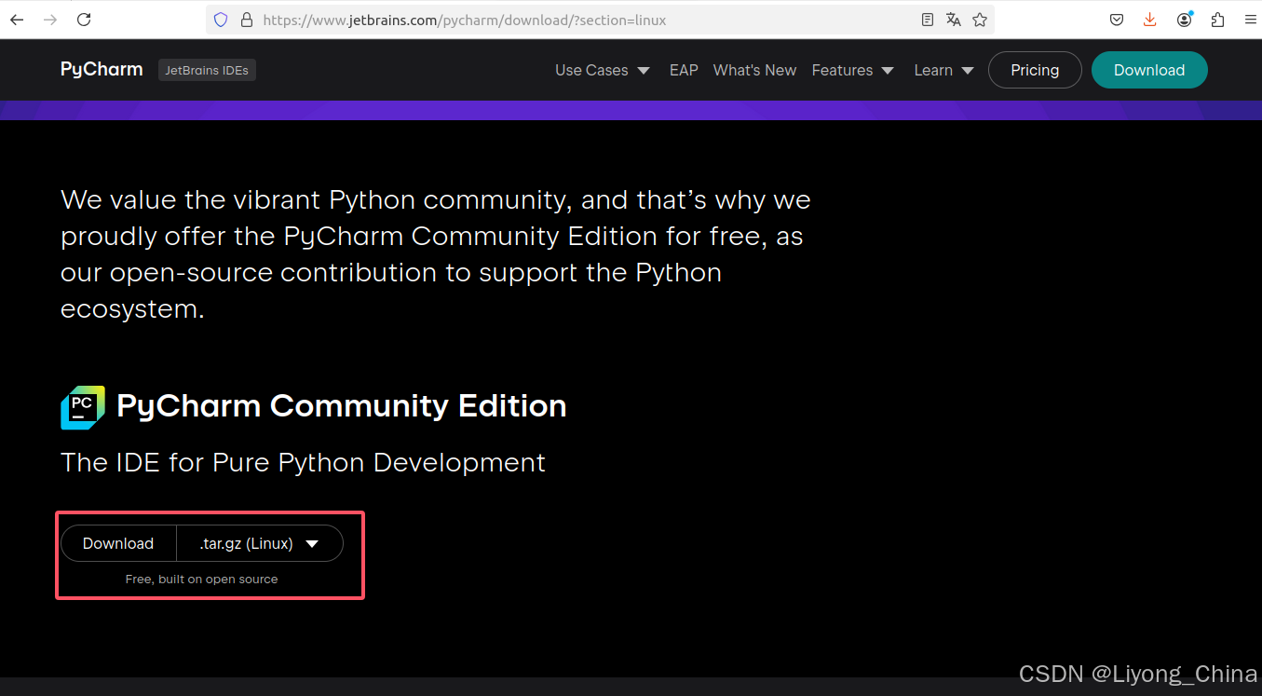
Task: Expand the Use Cases menu
Action: pyautogui.click(x=602, y=70)
